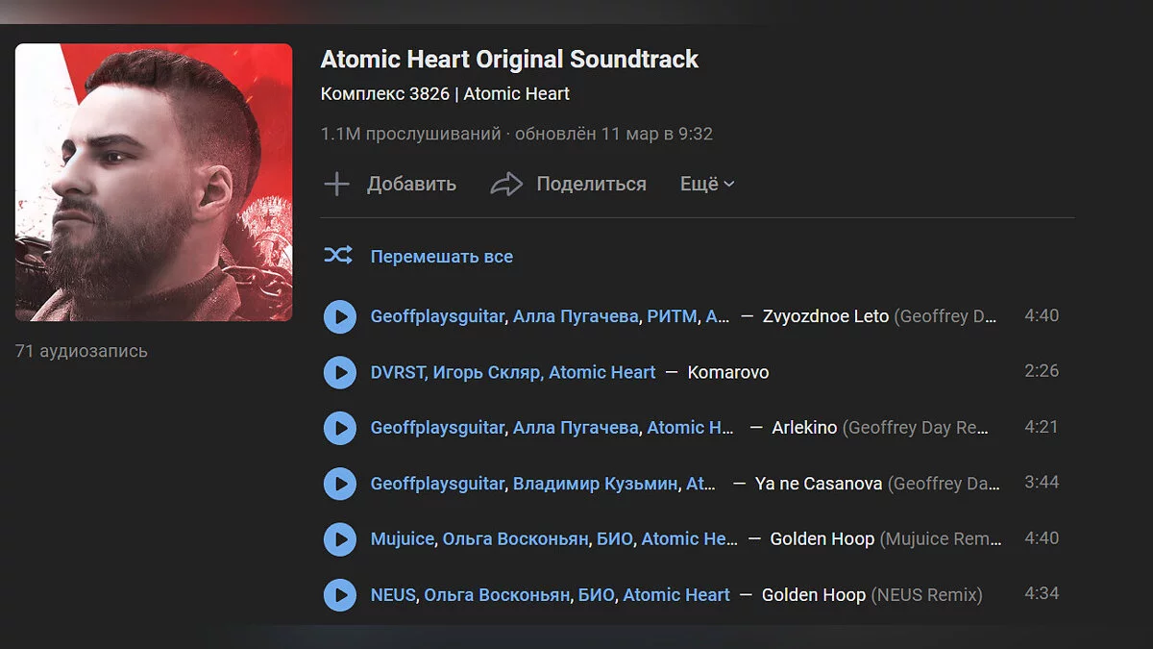
Task: Open the Mujuice artist link
Action: point(403,539)
